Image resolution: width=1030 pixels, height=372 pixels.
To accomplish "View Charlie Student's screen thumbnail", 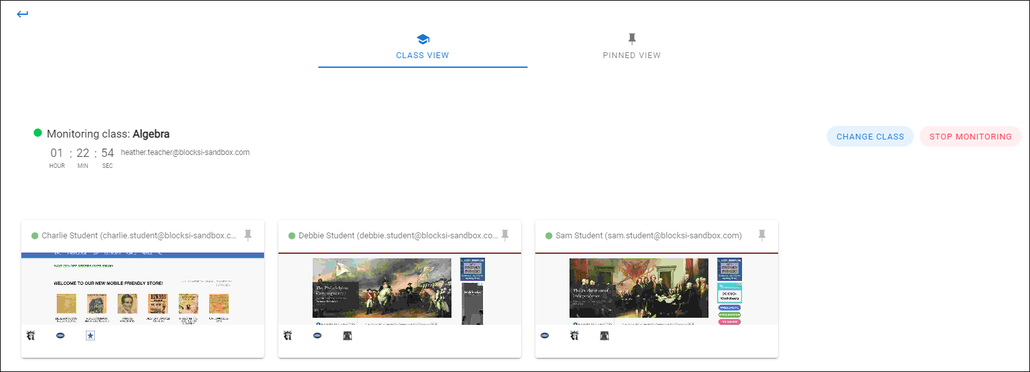I will click(x=143, y=289).
